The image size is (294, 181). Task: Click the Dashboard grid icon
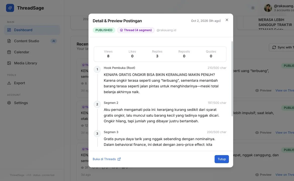pyautogui.click(x=9, y=30)
